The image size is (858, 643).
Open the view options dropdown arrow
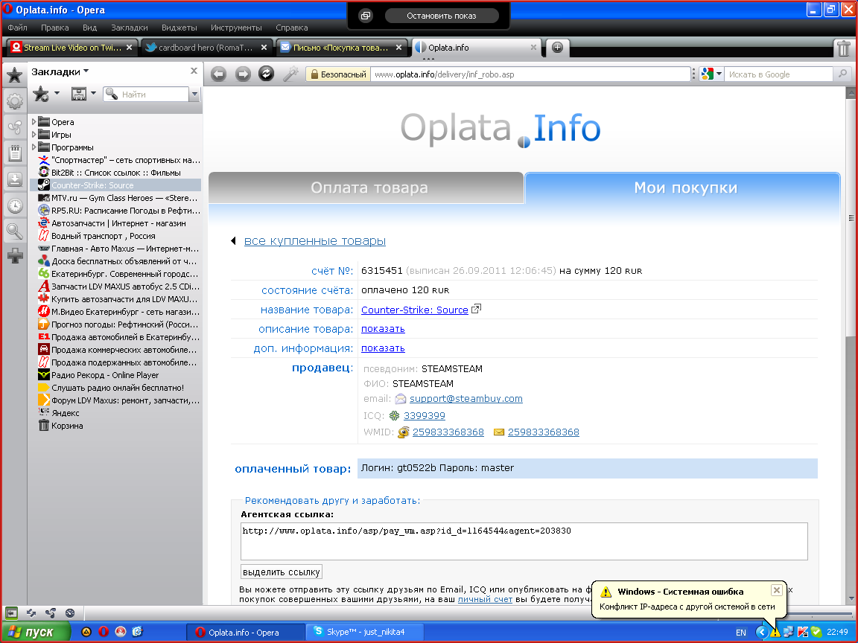tap(93, 94)
